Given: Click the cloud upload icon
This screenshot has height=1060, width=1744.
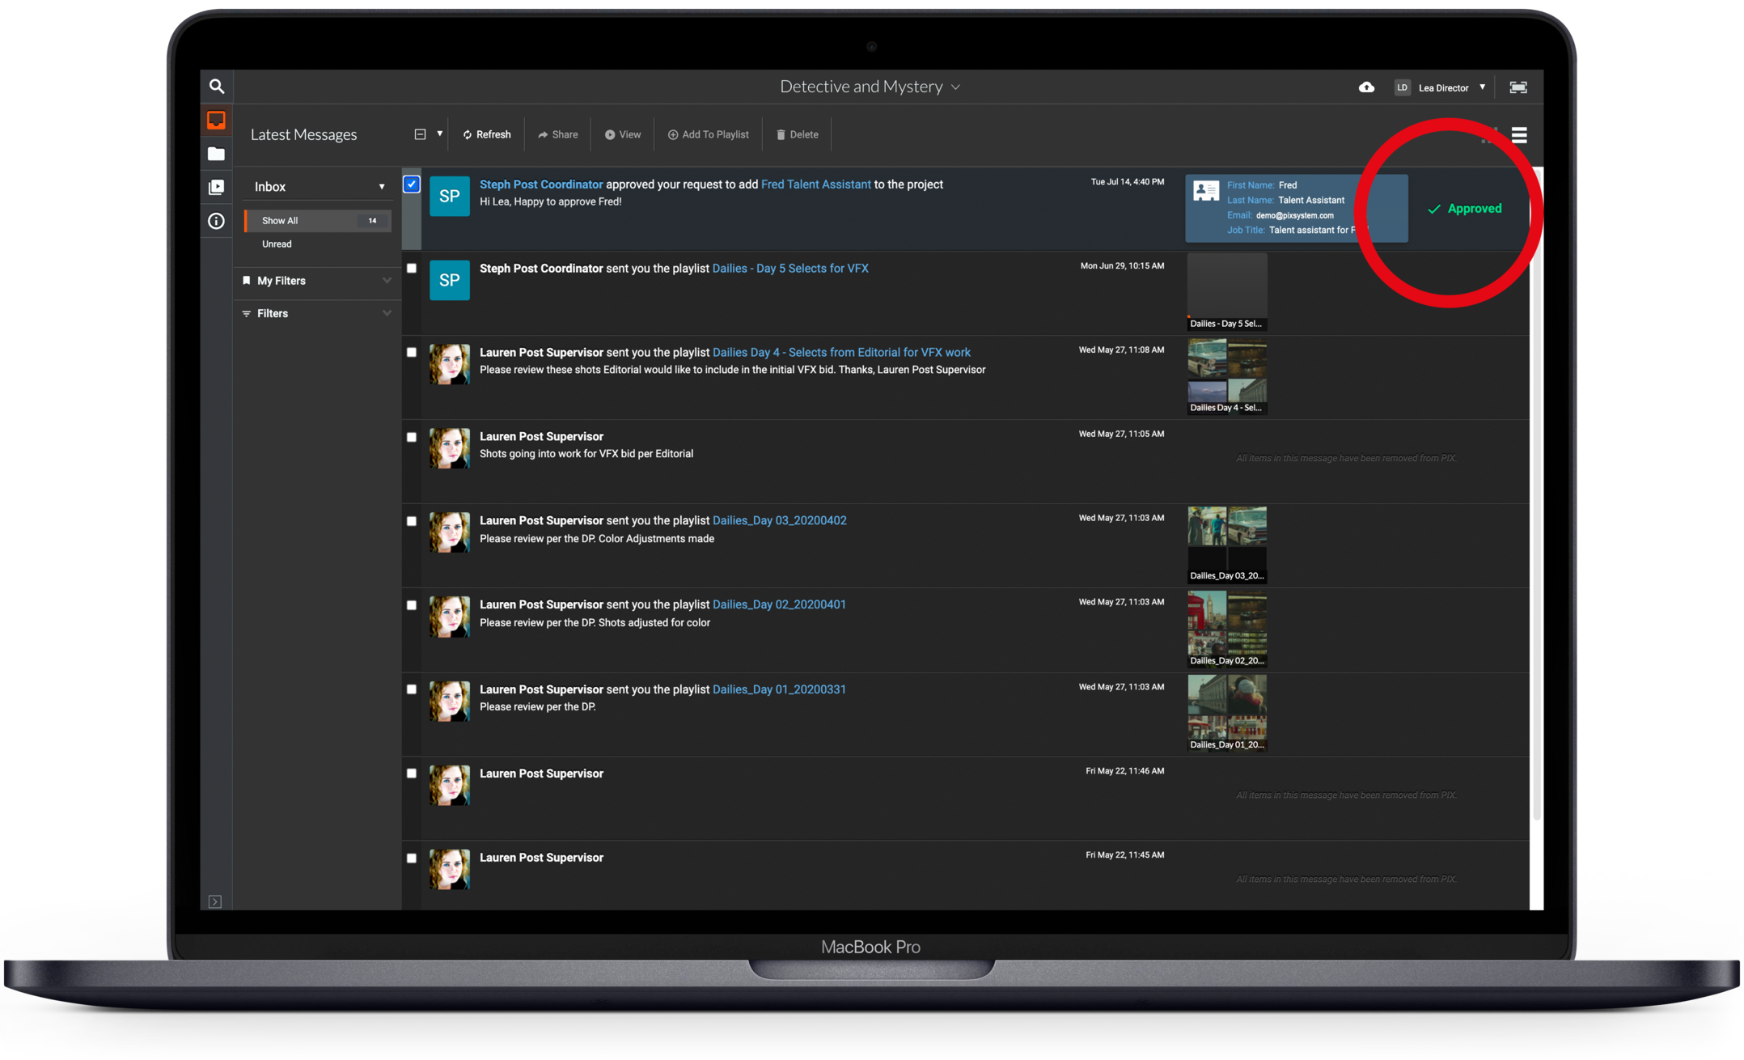Looking at the screenshot, I should point(1366,87).
